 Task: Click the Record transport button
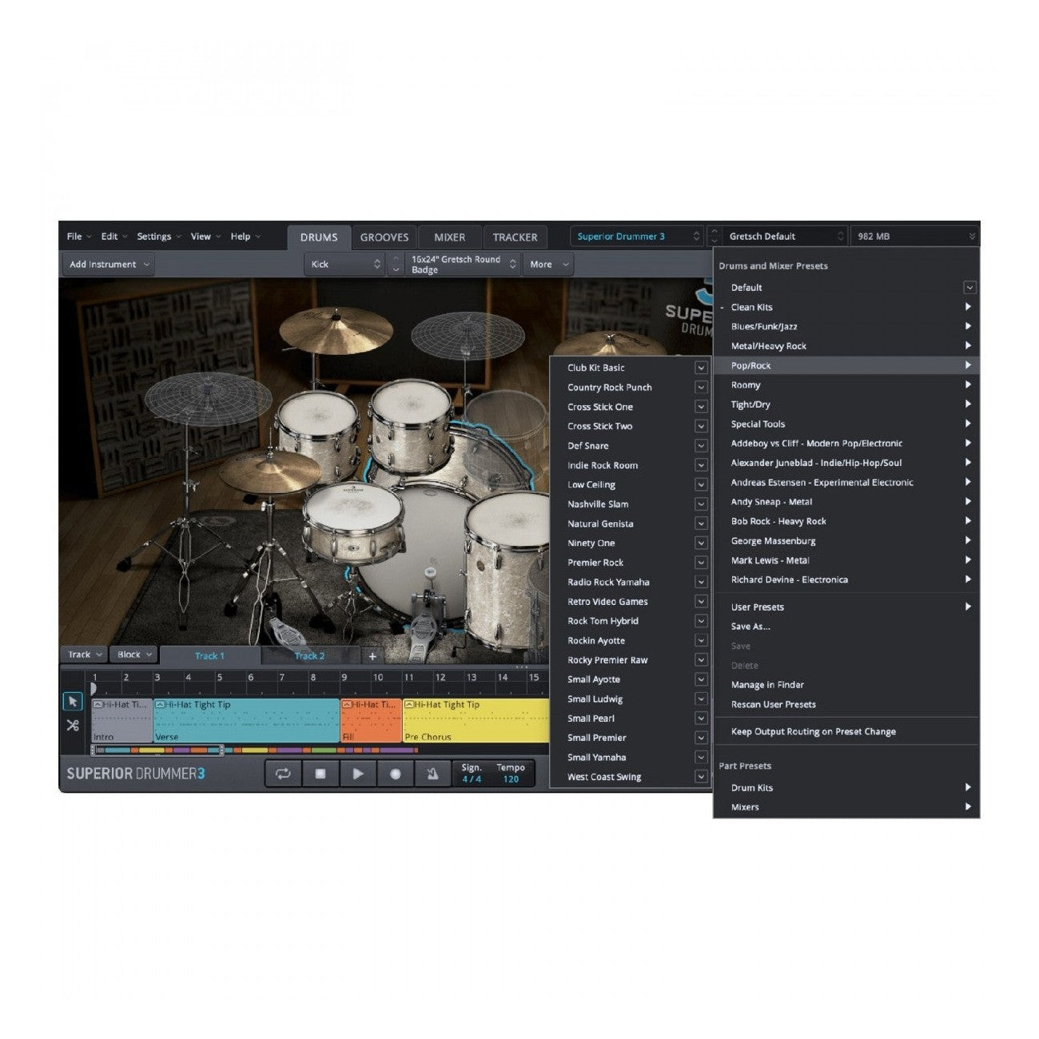coord(395,774)
